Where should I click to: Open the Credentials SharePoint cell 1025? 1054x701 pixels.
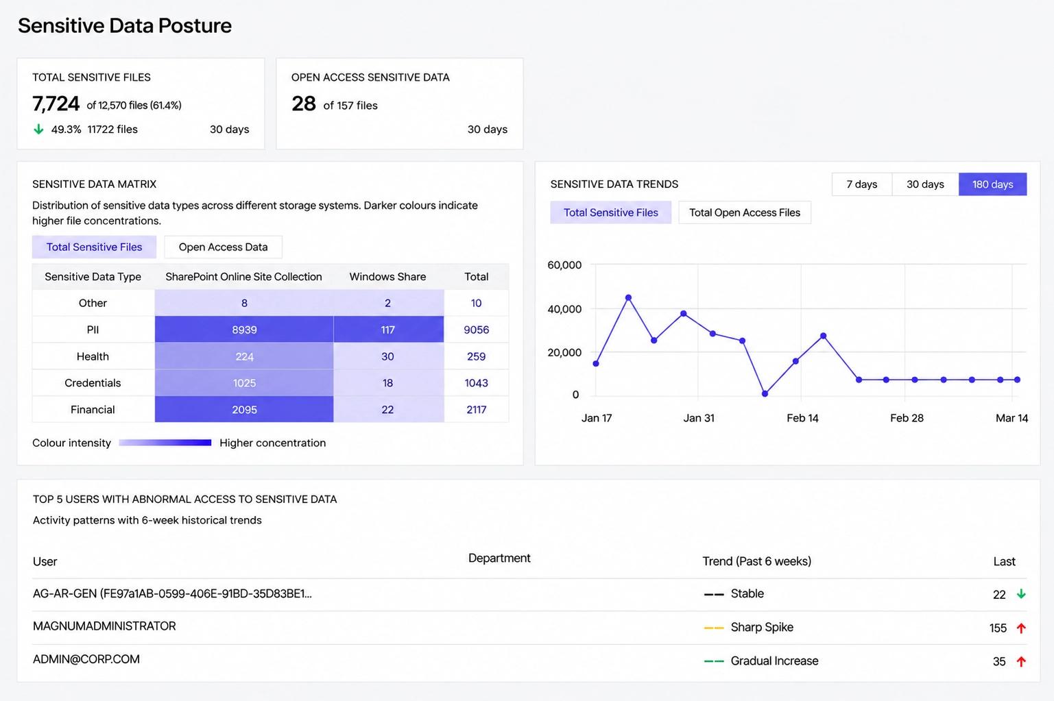[x=244, y=383]
